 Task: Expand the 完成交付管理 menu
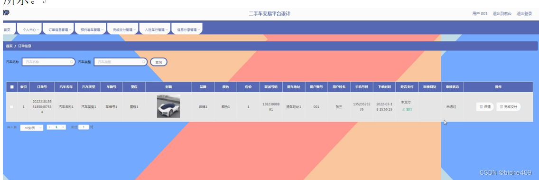click(123, 29)
